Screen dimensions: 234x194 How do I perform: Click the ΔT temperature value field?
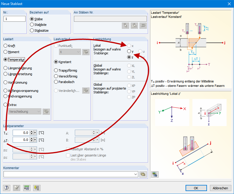pyautogui.click(x=21, y=140)
